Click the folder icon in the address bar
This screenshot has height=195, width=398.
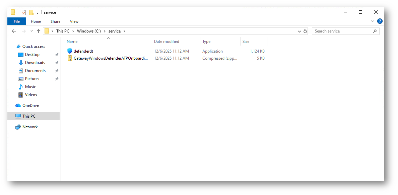tap(47, 31)
